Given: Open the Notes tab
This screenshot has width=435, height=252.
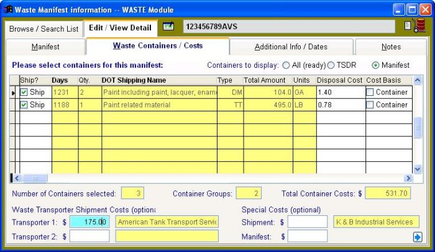Looking at the screenshot, I should (x=391, y=47).
